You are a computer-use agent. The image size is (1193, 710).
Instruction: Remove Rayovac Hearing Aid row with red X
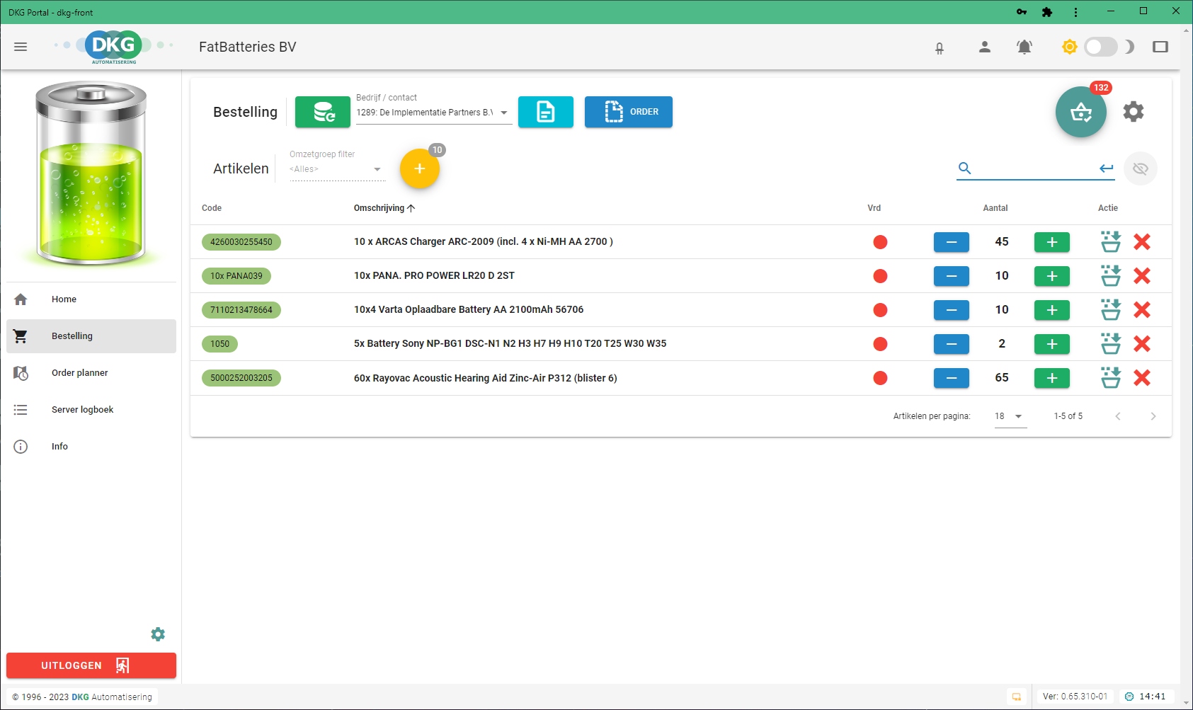point(1142,378)
